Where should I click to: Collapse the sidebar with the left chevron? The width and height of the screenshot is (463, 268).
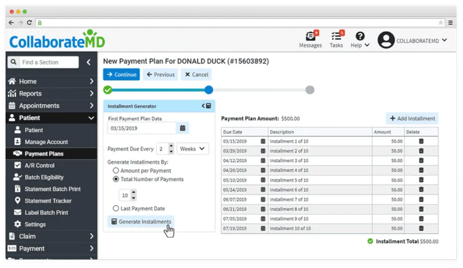[88, 62]
